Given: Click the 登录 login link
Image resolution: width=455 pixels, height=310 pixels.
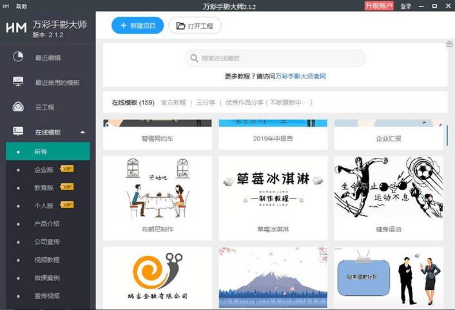Looking at the screenshot, I should tap(405, 6).
